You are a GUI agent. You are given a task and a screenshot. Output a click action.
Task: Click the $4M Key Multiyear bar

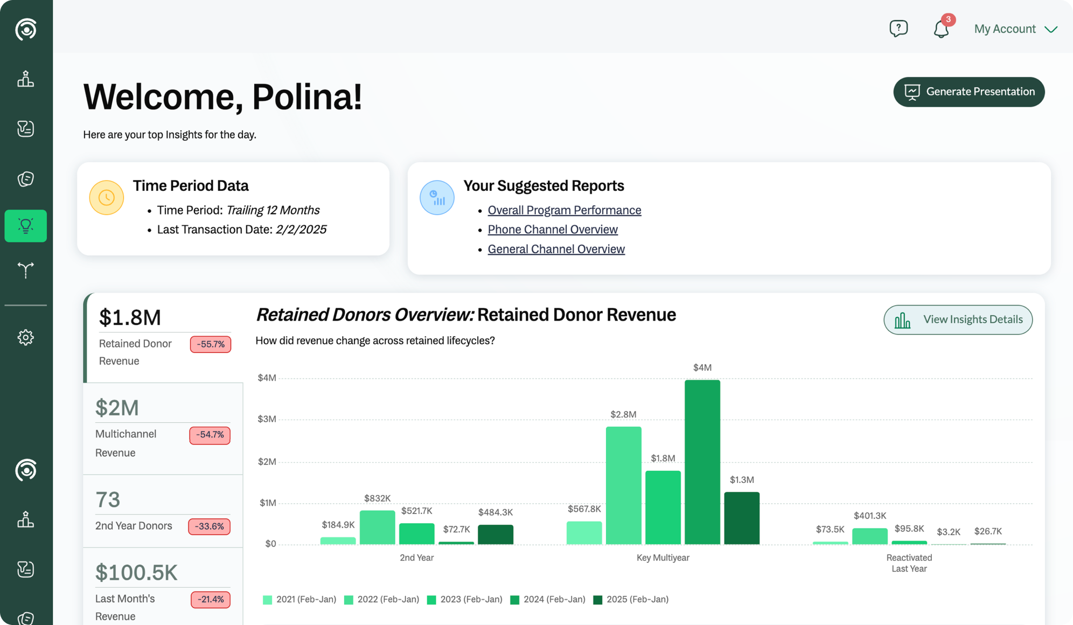[x=702, y=462]
